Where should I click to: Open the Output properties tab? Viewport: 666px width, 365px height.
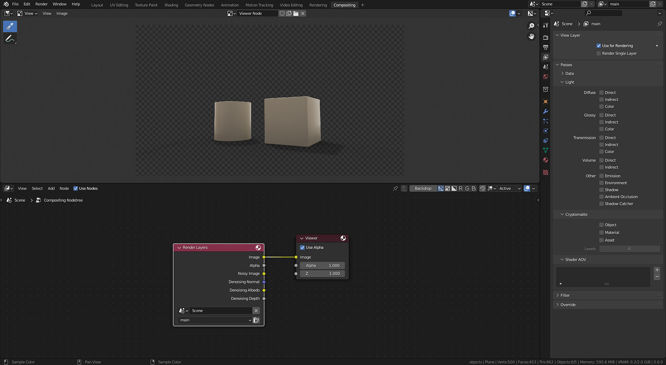[x=545, y=47]
